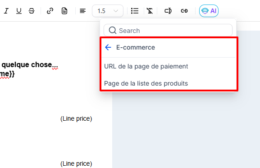Open the custom values merge field icon
The image size is (260, 168).
tap(168, 11)
